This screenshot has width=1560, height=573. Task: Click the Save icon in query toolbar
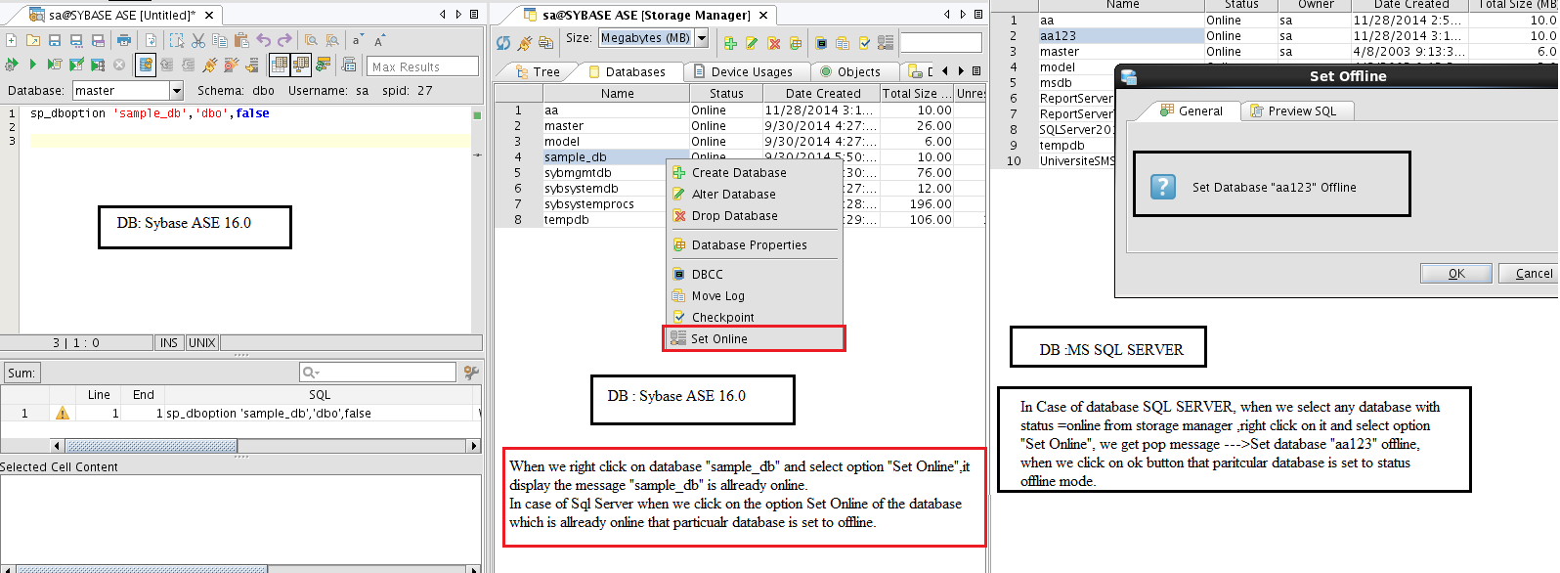(55, 40)
